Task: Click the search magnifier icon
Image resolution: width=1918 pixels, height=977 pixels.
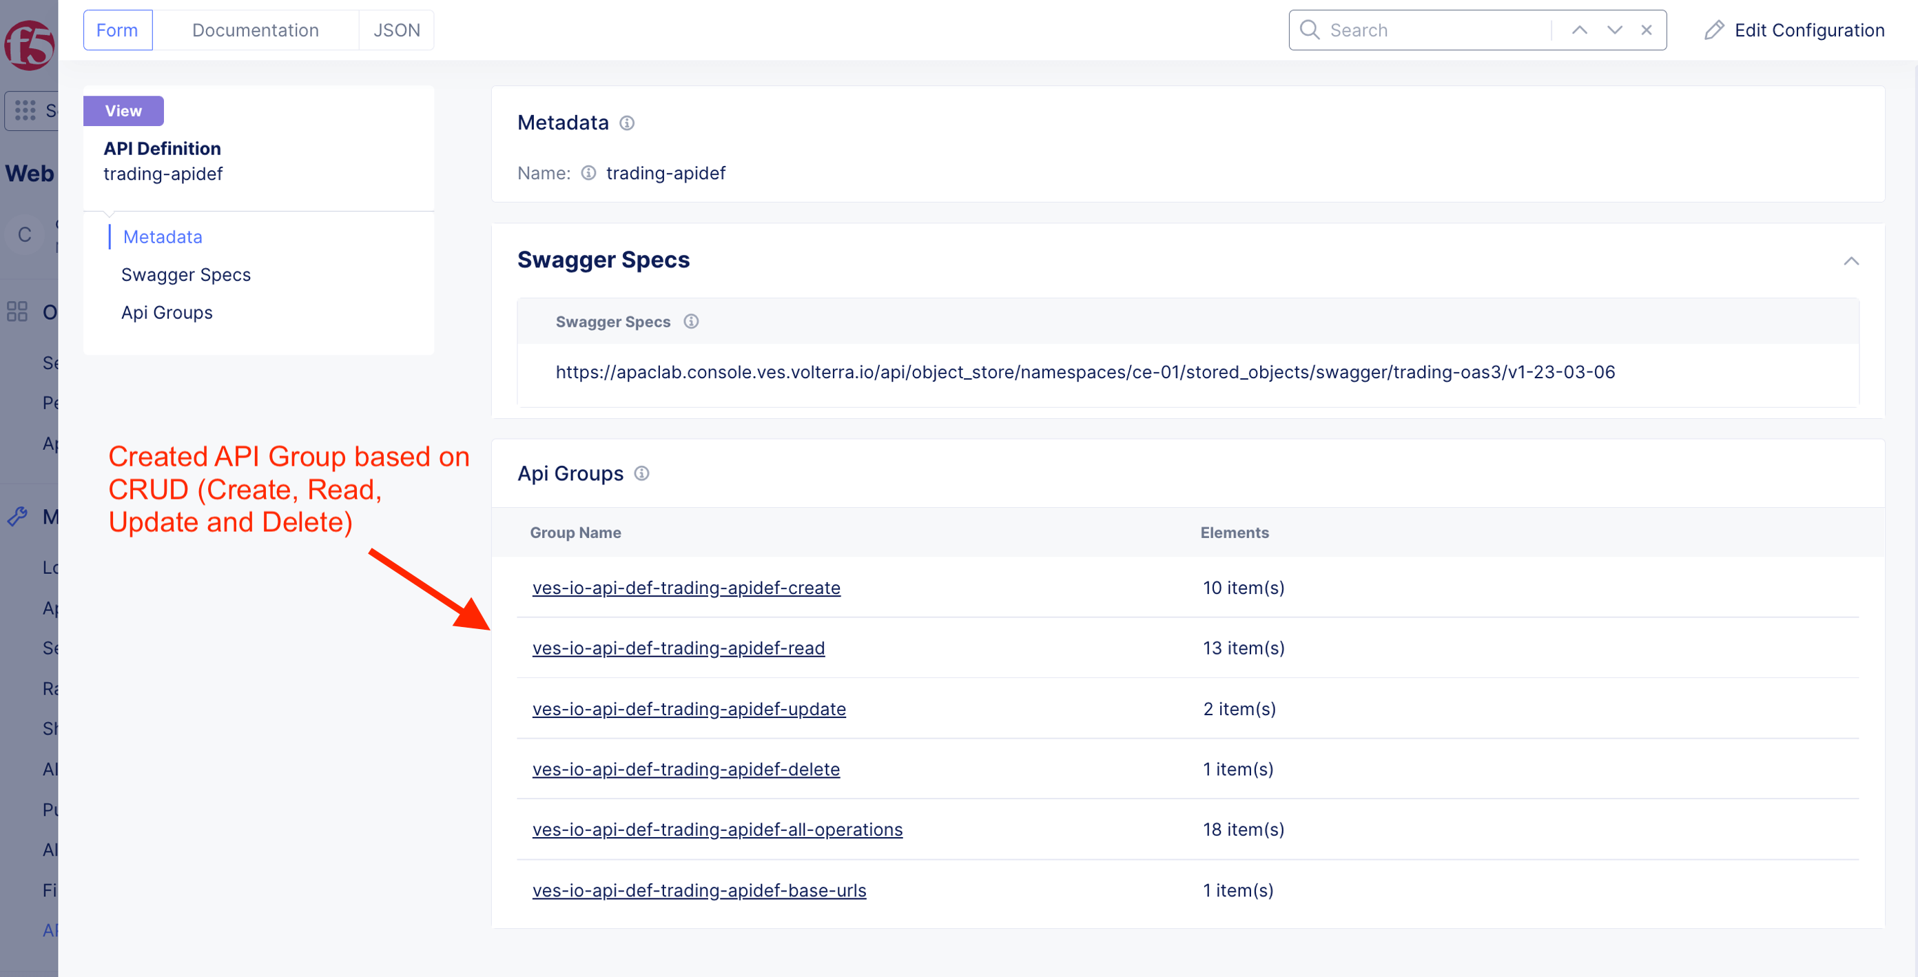Action: pyautogui.click(x=1309, y=30)
